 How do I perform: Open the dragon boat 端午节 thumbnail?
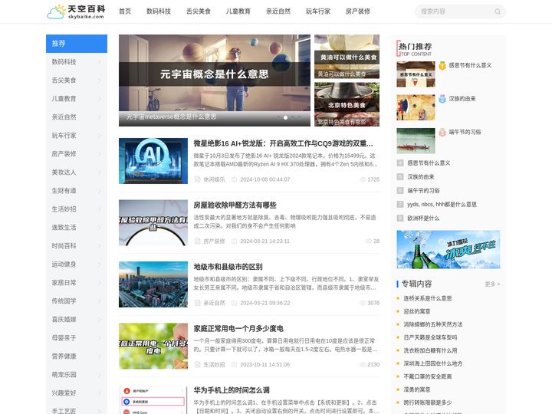tap(416, 141)
